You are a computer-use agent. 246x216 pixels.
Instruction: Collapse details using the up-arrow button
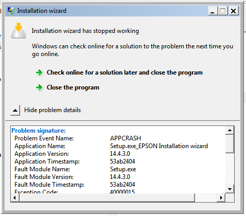(15, 110)
